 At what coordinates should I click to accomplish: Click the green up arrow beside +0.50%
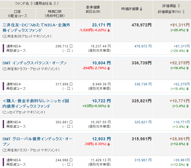coord(109,106)
